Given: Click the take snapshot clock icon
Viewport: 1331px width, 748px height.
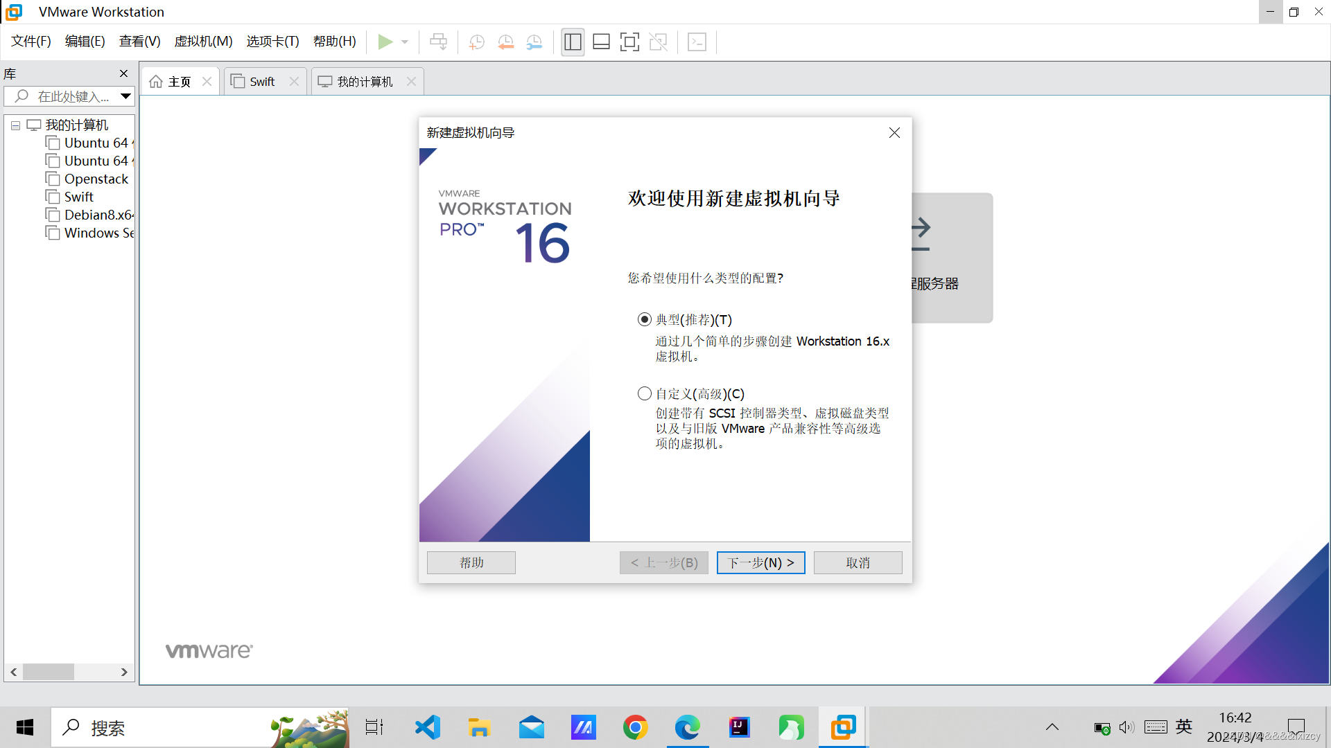Looking at the screenshot, I should 476,42.
